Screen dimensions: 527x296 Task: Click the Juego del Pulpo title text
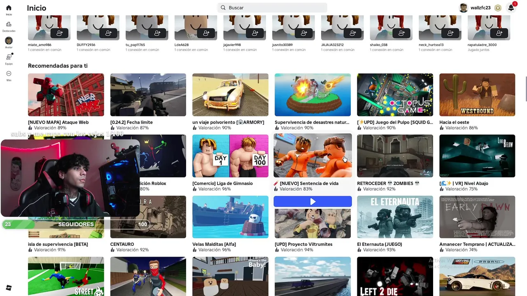click(x=395, y=122)
